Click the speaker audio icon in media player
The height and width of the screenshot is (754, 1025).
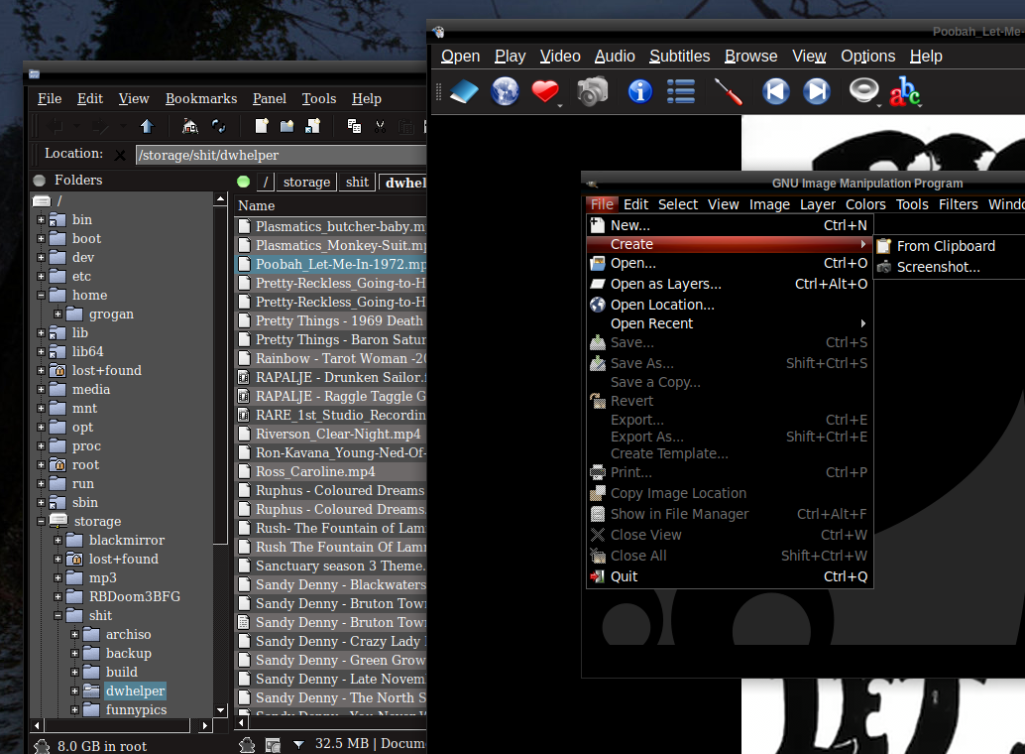click(863, 90)
